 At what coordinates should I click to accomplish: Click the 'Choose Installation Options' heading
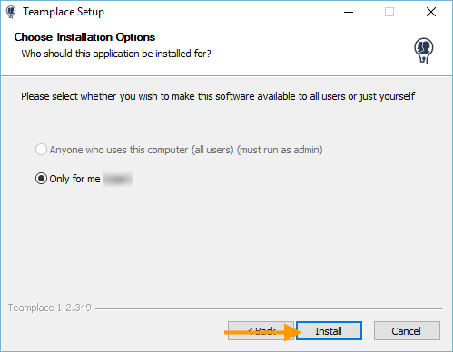pos(84,37)
